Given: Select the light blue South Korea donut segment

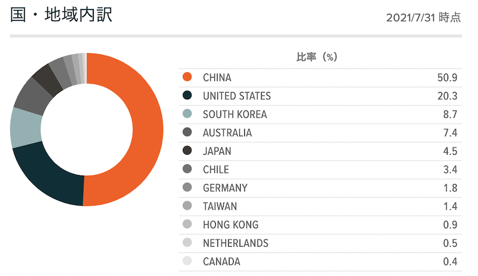Looking at the screenshot, I should (x=26, y=128).
